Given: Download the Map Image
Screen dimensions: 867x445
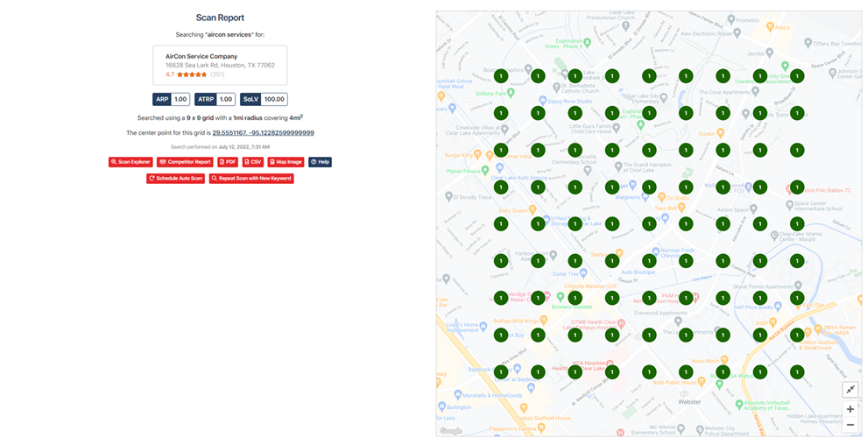Looking at the screenshot, I should click(285, 162).
